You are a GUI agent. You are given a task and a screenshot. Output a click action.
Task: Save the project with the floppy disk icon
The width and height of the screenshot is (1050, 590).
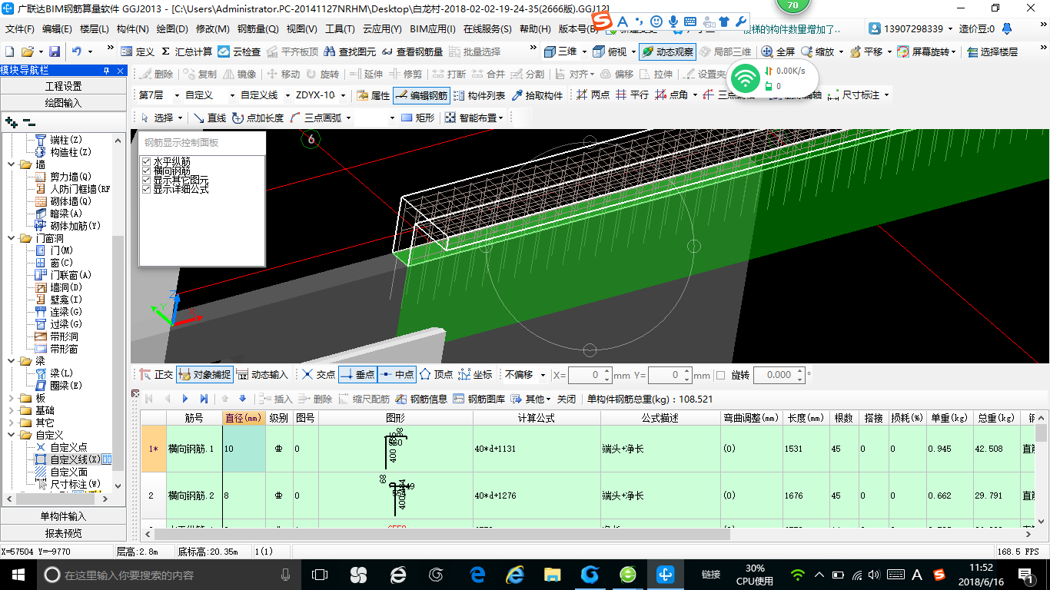coord(55,51)
